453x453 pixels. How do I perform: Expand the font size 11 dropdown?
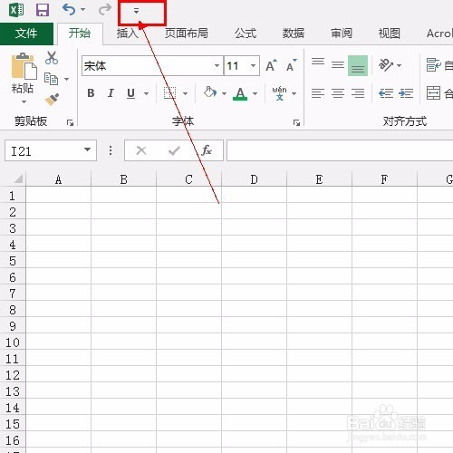[x=253, y=65]
